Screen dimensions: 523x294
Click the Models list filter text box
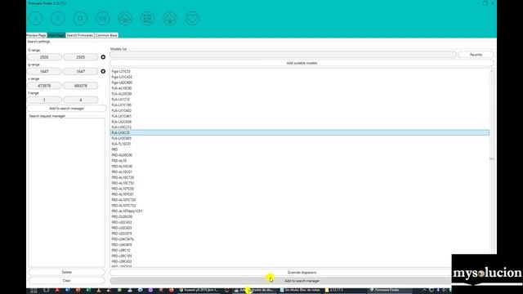pyautogui.click(x=283, y=55)
